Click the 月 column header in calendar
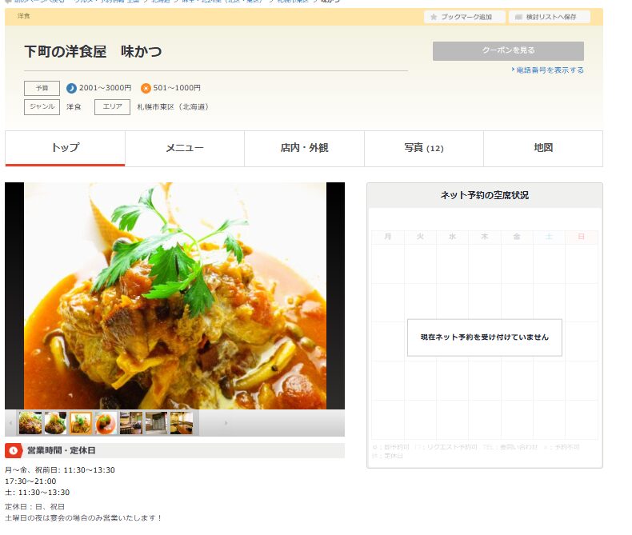632x535 pixels. click(x=387, y=237)
